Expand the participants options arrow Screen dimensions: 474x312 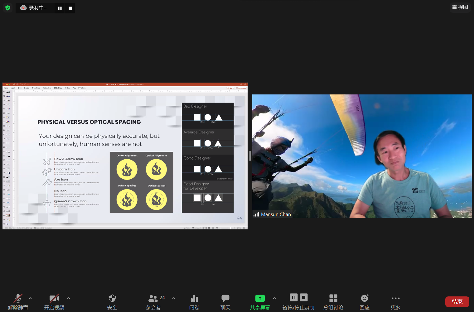[x=174, y=298]
